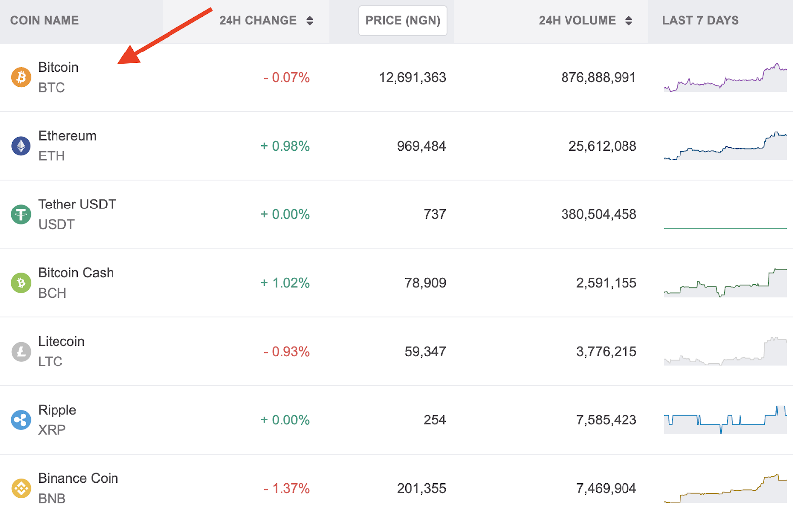This screenshot has height=521, width=793.
Task: Click Tether volume 380,504,458
Action: 599,214
